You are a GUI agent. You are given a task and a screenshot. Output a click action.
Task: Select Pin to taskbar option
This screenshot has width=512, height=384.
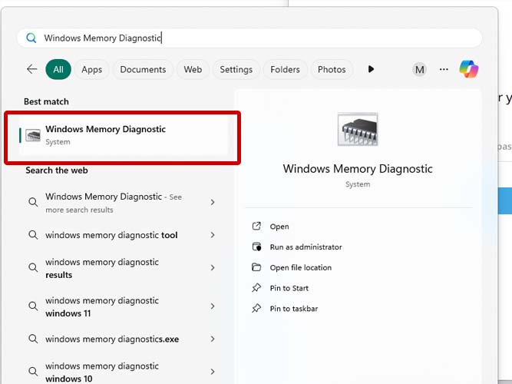[293, 309]
